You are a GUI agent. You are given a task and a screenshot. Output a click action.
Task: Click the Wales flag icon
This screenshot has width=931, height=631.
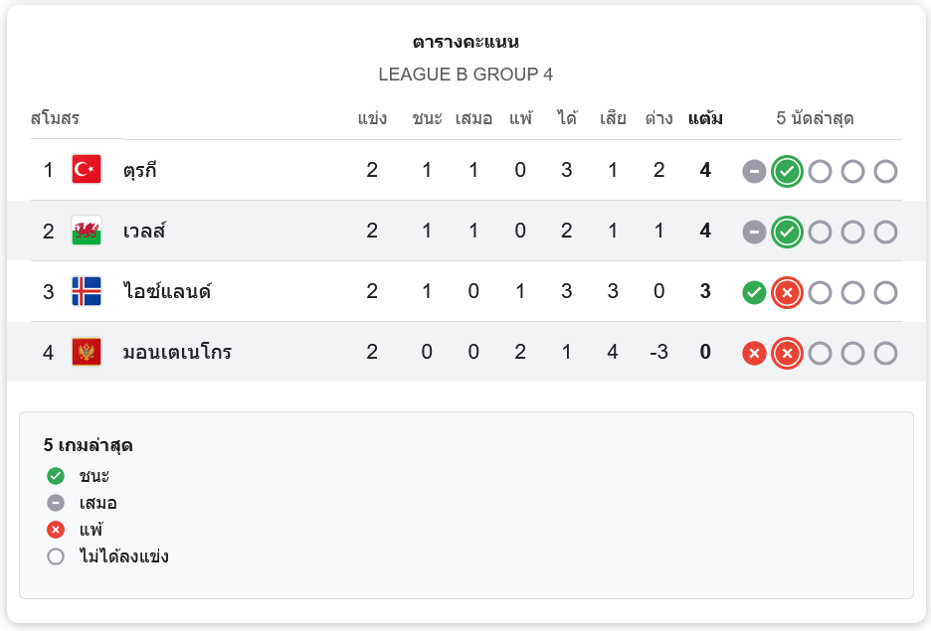click(x=87, y=232)
